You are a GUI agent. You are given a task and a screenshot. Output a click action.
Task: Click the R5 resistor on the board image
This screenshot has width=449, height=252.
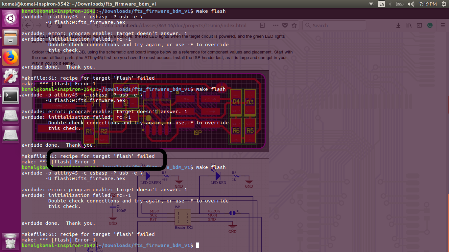pyautogui.click(x=250, y=131)
